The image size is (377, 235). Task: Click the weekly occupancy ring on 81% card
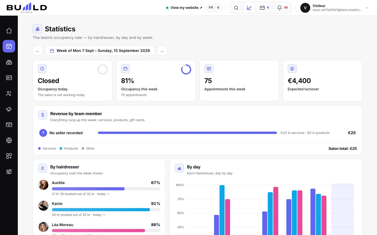[186, 69]
